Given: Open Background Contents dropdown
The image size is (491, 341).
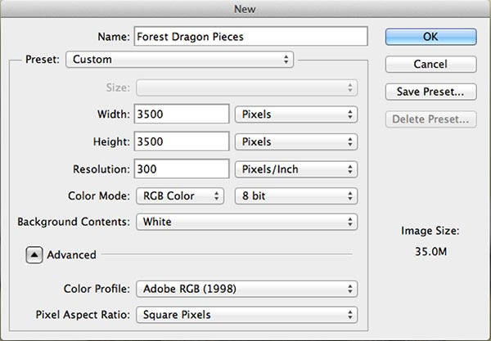Looking at the screenshot, I should click(x=247, y=222).
